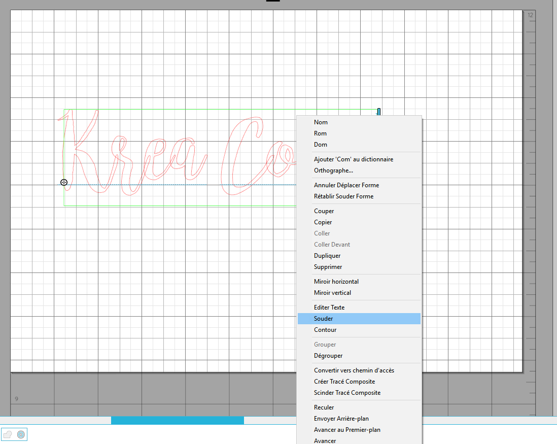Viewport: 557px width, 444px height.
Task: Click the blue text box width handle
Action: [x=378, y=112]
